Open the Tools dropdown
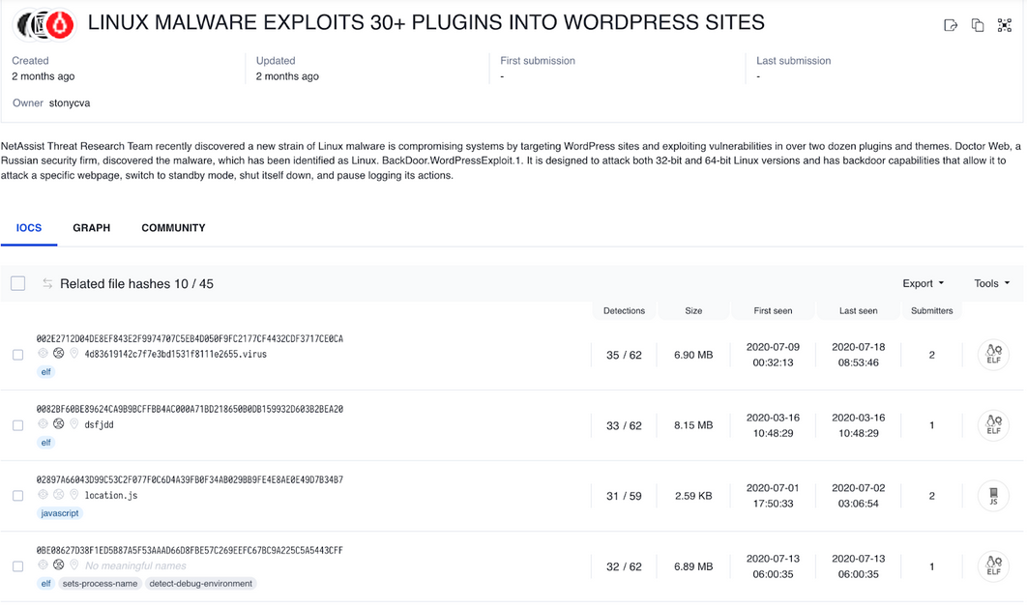The width and height of the screenshot is (1027, 608). pyautogui.click(x=991, y=283)
